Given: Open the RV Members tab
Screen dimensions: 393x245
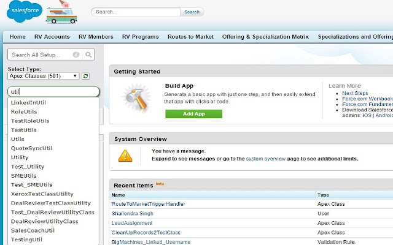Looking at the screenshot, I should [96, 37].
